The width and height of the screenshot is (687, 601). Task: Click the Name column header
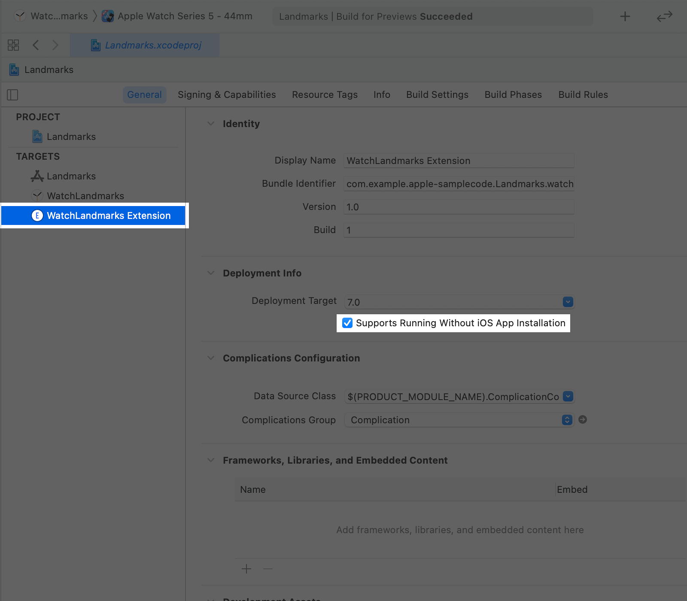pos(253,490)
